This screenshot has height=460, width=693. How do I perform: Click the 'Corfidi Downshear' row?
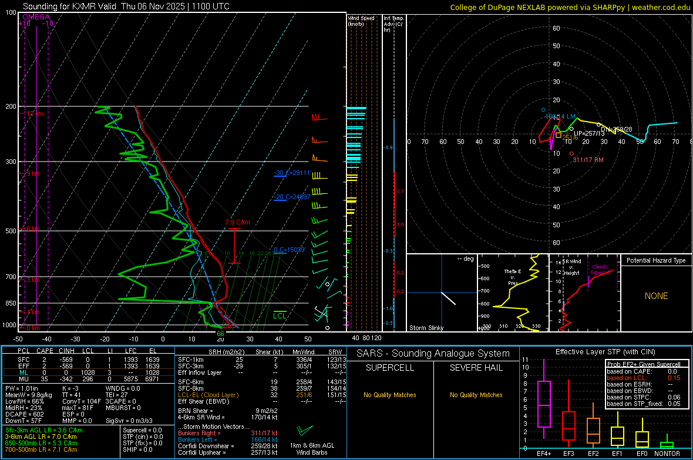228,446
